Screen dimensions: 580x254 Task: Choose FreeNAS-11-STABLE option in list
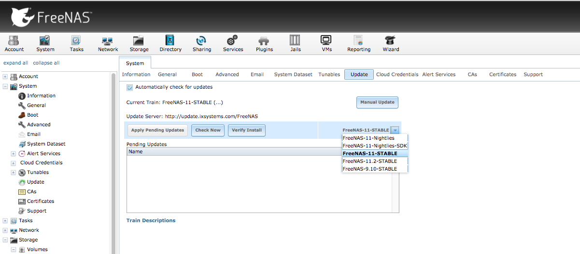tap(375, 154)
